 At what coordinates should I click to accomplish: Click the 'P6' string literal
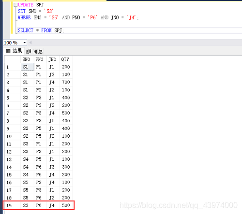[92, 17]
